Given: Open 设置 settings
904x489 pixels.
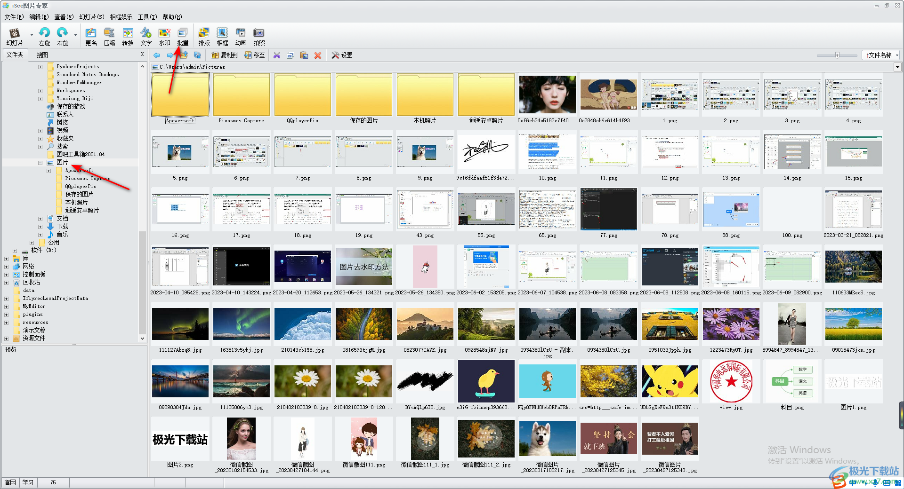Looking at the screenshot, I should click(x=342, y=55).
